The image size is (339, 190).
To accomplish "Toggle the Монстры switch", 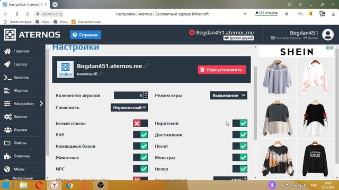I will (240, 157).
